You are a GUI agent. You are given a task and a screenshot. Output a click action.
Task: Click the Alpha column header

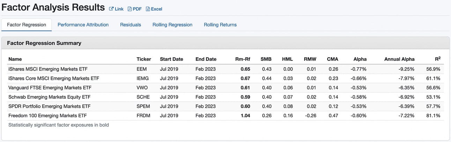360,59
